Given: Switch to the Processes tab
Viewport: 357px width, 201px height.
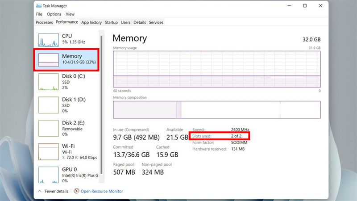Looking at the screenshot, I should (44, 22).
